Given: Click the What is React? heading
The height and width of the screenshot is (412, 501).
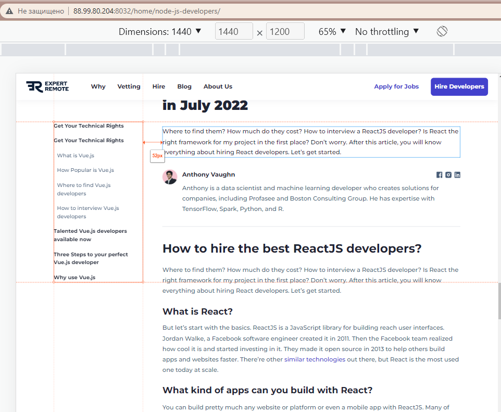Looking at the screenshot, I should (197, 311).
